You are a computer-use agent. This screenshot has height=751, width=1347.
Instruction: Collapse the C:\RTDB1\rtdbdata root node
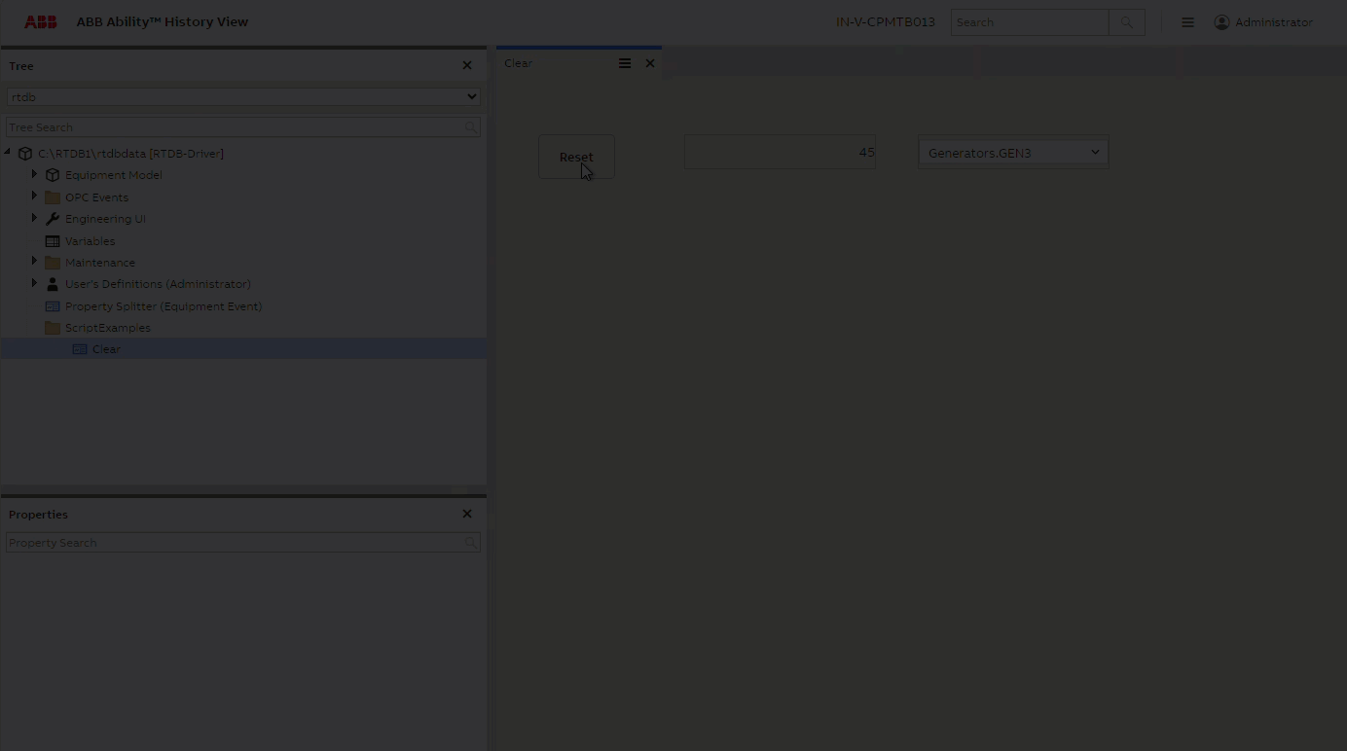point(8,153)
